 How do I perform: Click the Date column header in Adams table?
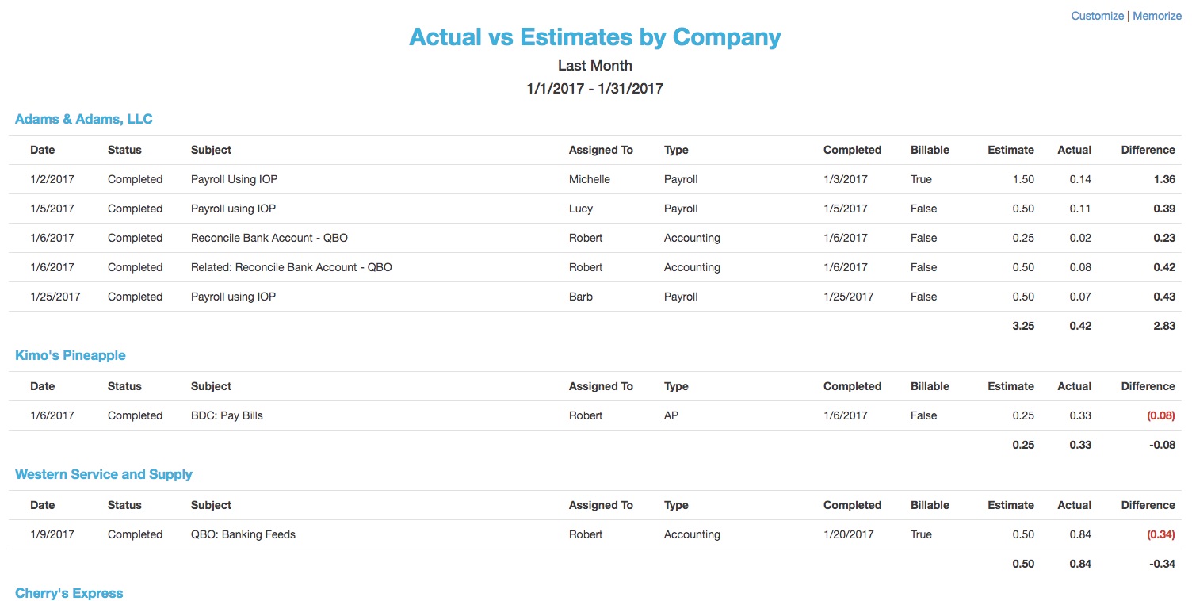43,150
